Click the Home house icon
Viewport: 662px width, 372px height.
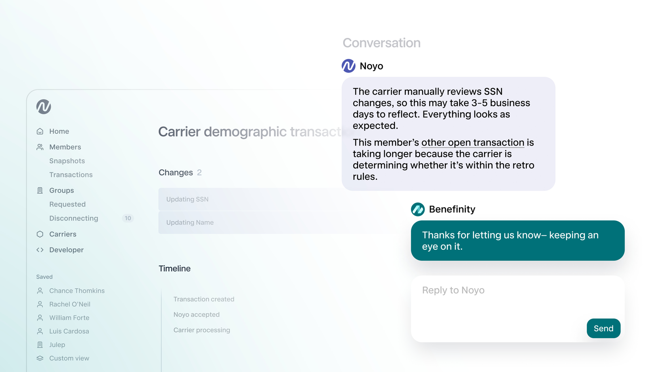pyautogui.click(x=40, y=131)
